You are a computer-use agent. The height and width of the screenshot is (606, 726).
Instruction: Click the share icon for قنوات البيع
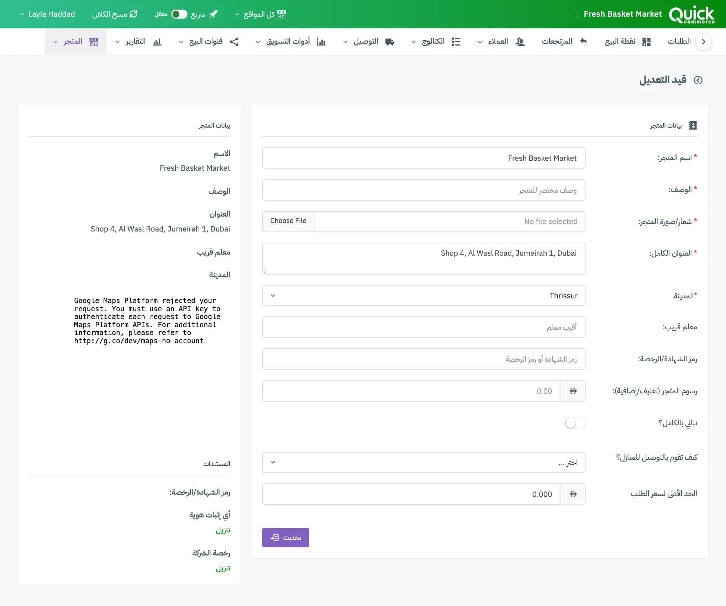click(x=234, y=42)
